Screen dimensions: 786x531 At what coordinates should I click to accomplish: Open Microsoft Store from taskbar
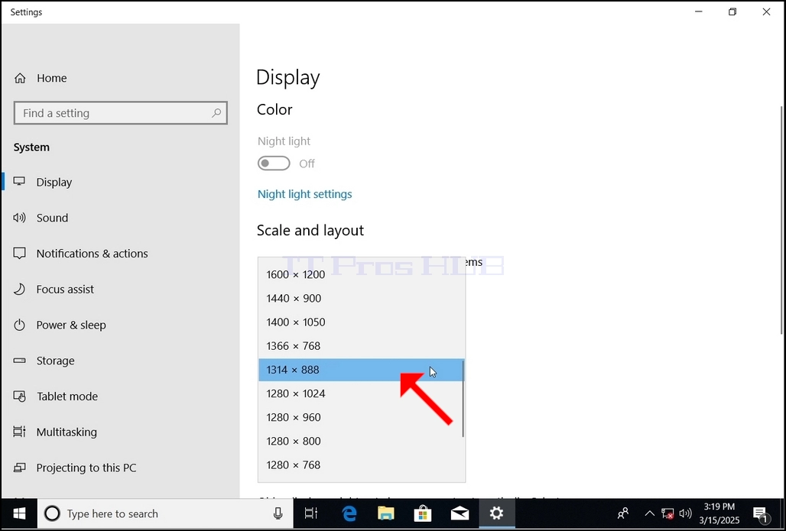click(423, 513)
